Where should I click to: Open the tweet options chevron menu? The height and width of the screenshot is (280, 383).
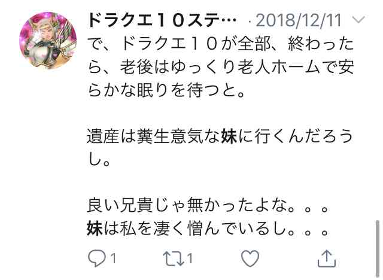point(358,19)
